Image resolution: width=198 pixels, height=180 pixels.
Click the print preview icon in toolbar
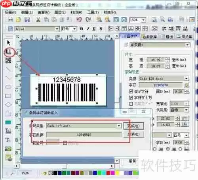[x=162, y=20]
